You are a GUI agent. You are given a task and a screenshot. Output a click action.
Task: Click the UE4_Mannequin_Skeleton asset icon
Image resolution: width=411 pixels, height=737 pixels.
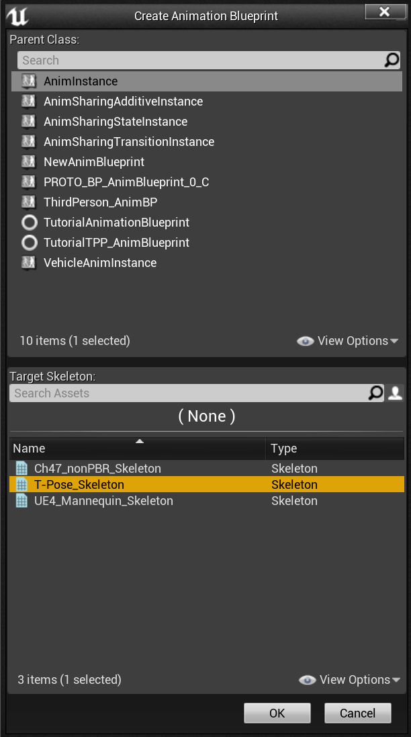tap(21, 500)
